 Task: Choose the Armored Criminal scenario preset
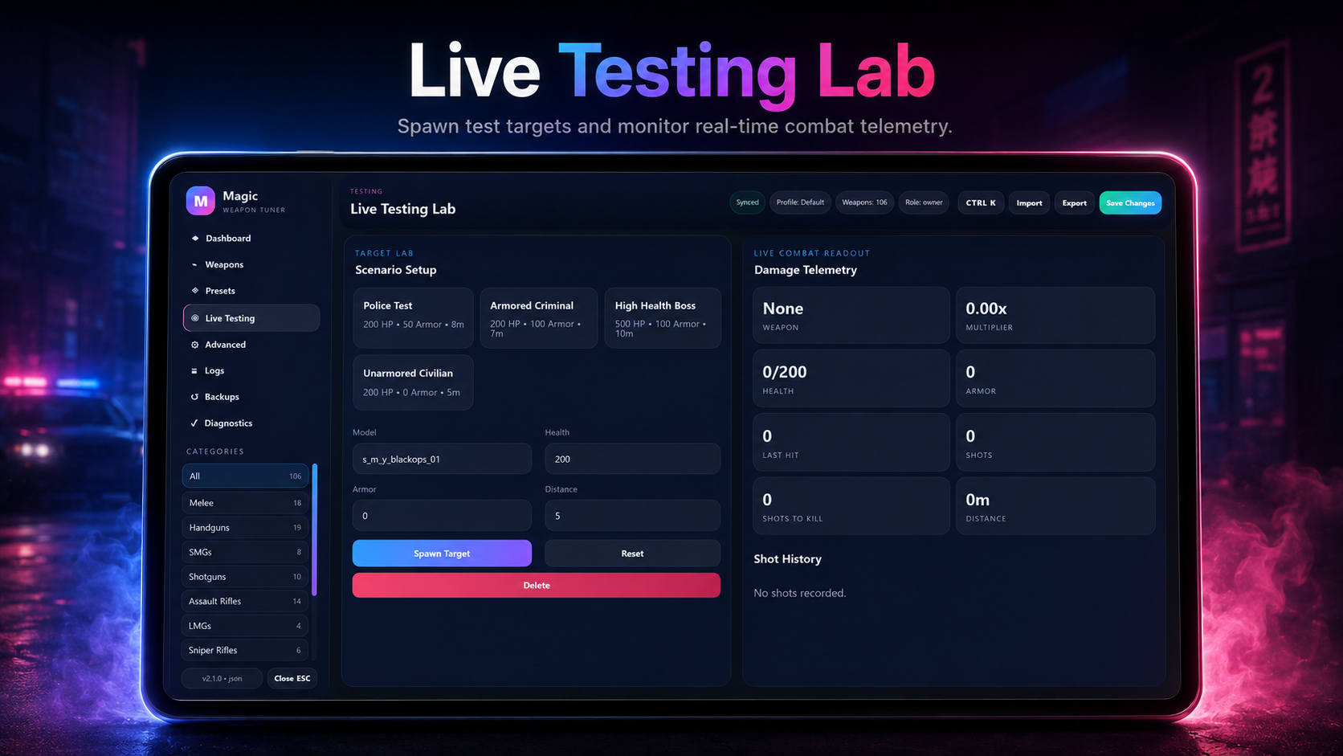click(538, 317)
